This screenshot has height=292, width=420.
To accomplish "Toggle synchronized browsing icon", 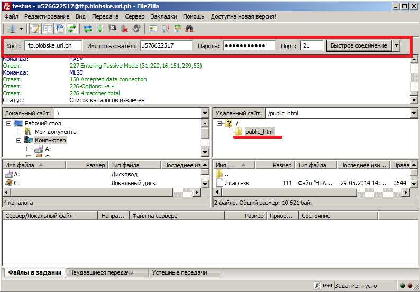I will (177, 29).
